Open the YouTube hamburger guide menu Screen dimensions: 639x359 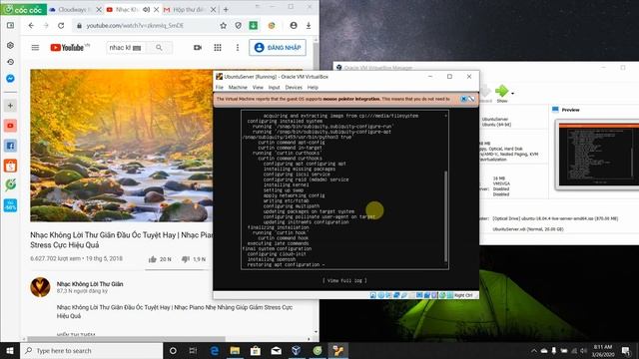point(36,48)
